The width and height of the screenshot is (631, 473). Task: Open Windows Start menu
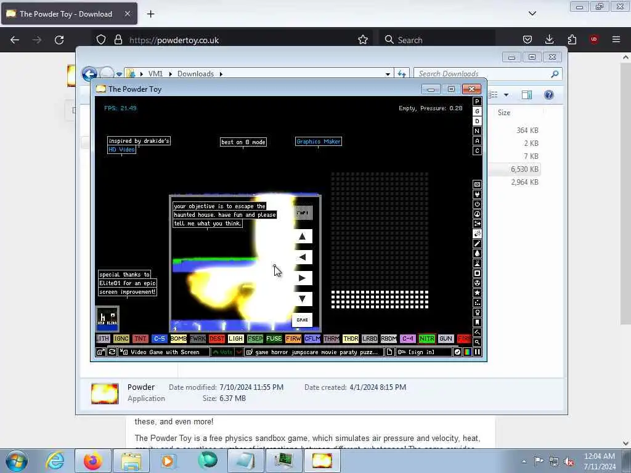(17, 461)
